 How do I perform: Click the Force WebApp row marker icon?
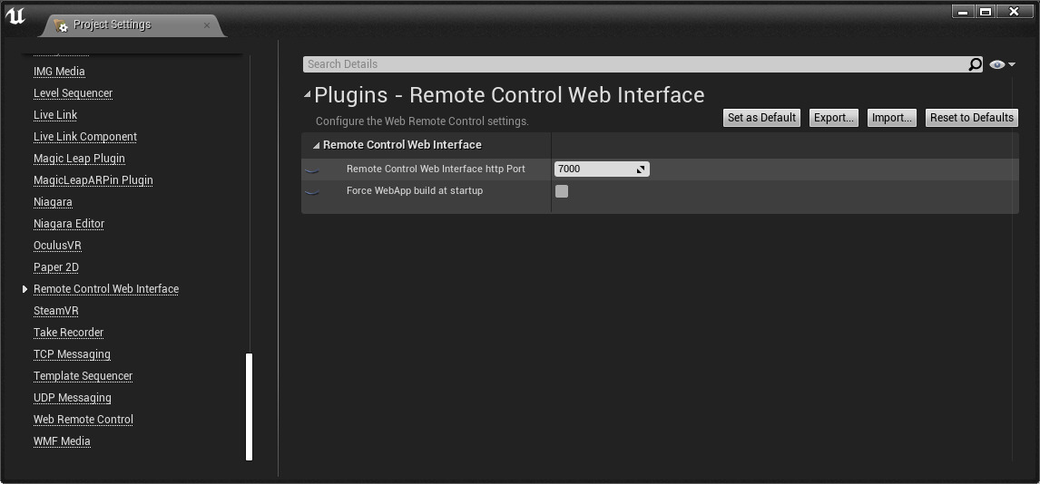312,191
